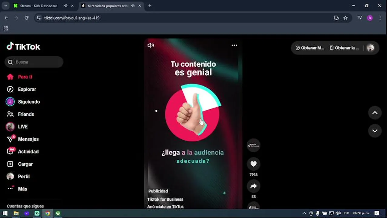Open Windows notification center
Image resolution: width=387 pixels, height=218 pixels.
(x=377, y=213)
